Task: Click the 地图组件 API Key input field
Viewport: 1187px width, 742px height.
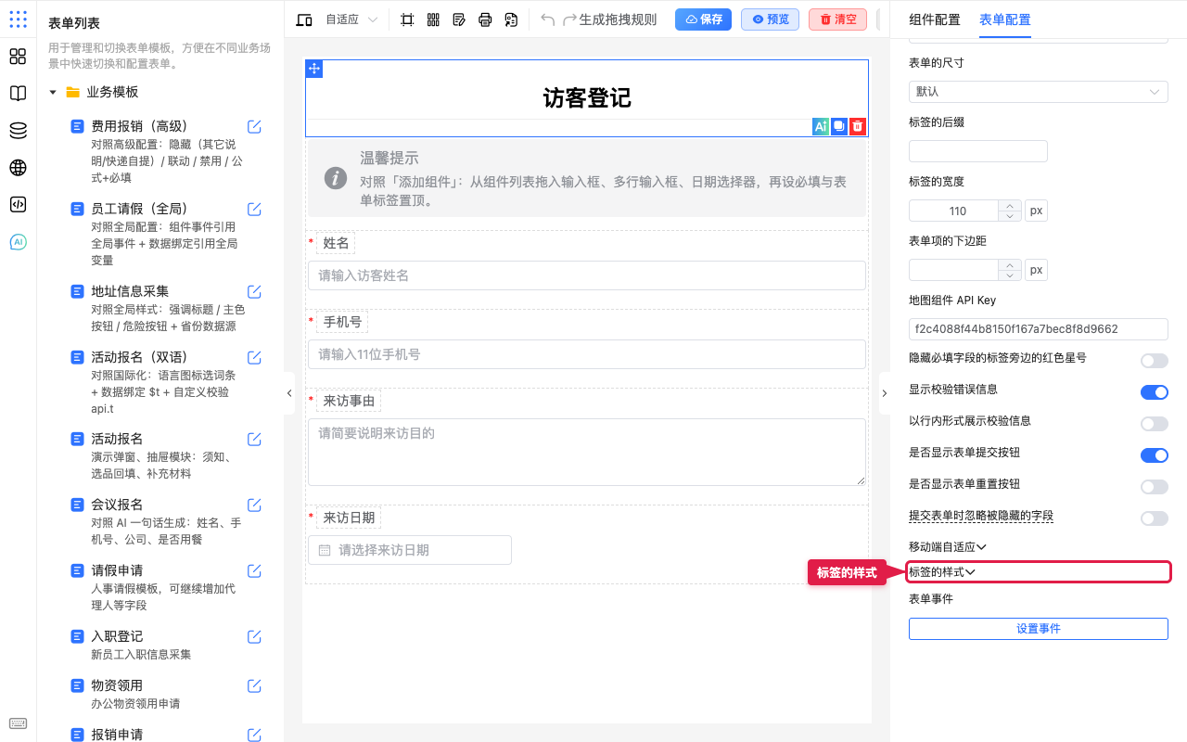Action: tap(1038, 329)
